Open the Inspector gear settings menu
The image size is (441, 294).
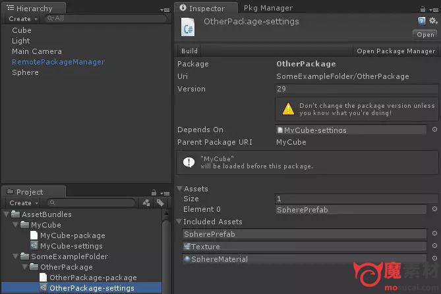click(432, 20)
